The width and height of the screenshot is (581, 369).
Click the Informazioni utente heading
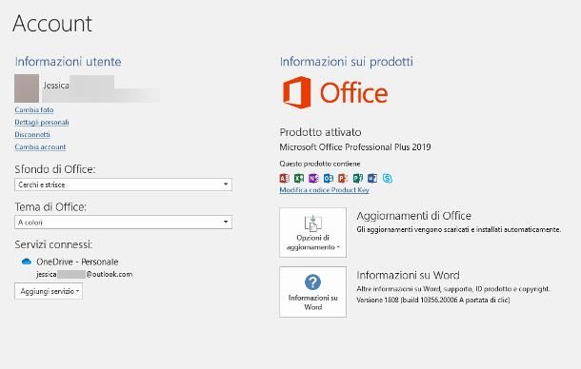(x=68, y=62)
